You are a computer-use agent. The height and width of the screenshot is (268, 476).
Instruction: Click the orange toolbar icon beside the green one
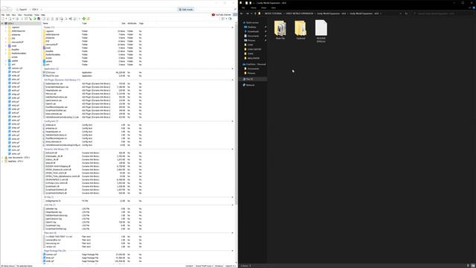point(88,19)
